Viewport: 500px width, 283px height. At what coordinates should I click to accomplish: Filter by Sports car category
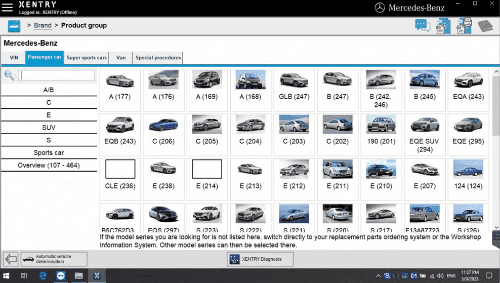point(49,152)
